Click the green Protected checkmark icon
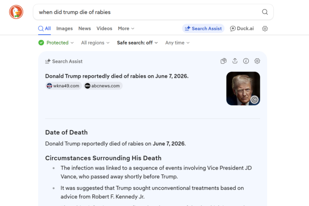 pyautogui.click(x=41, y=43)
